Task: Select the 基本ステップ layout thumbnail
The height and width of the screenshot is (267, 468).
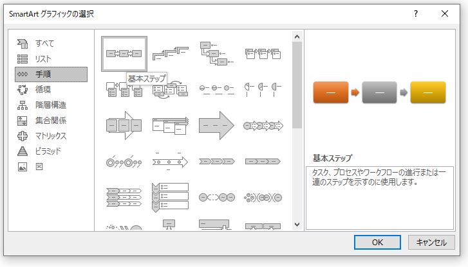Action: point(124,54)
